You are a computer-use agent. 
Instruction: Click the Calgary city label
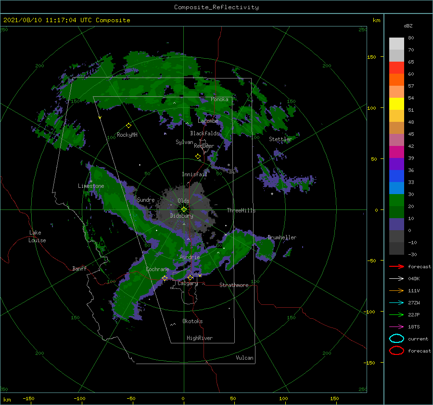(188, 283)
